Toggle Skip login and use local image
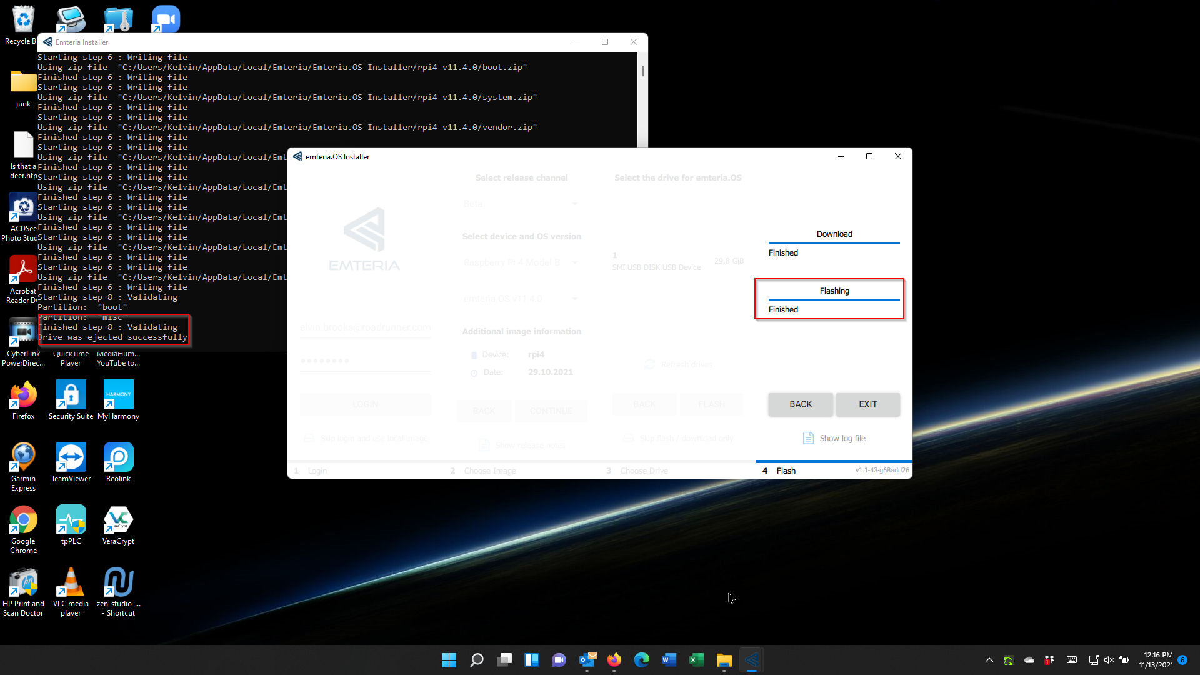1200x675 pixels. 365,438
